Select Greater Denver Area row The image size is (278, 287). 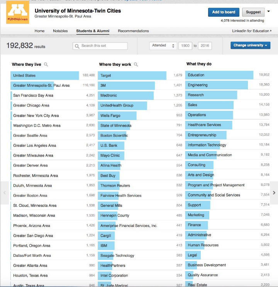click(x=53, y=165)
